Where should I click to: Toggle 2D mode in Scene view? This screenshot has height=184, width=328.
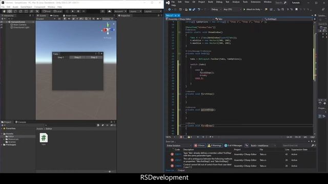59,19
